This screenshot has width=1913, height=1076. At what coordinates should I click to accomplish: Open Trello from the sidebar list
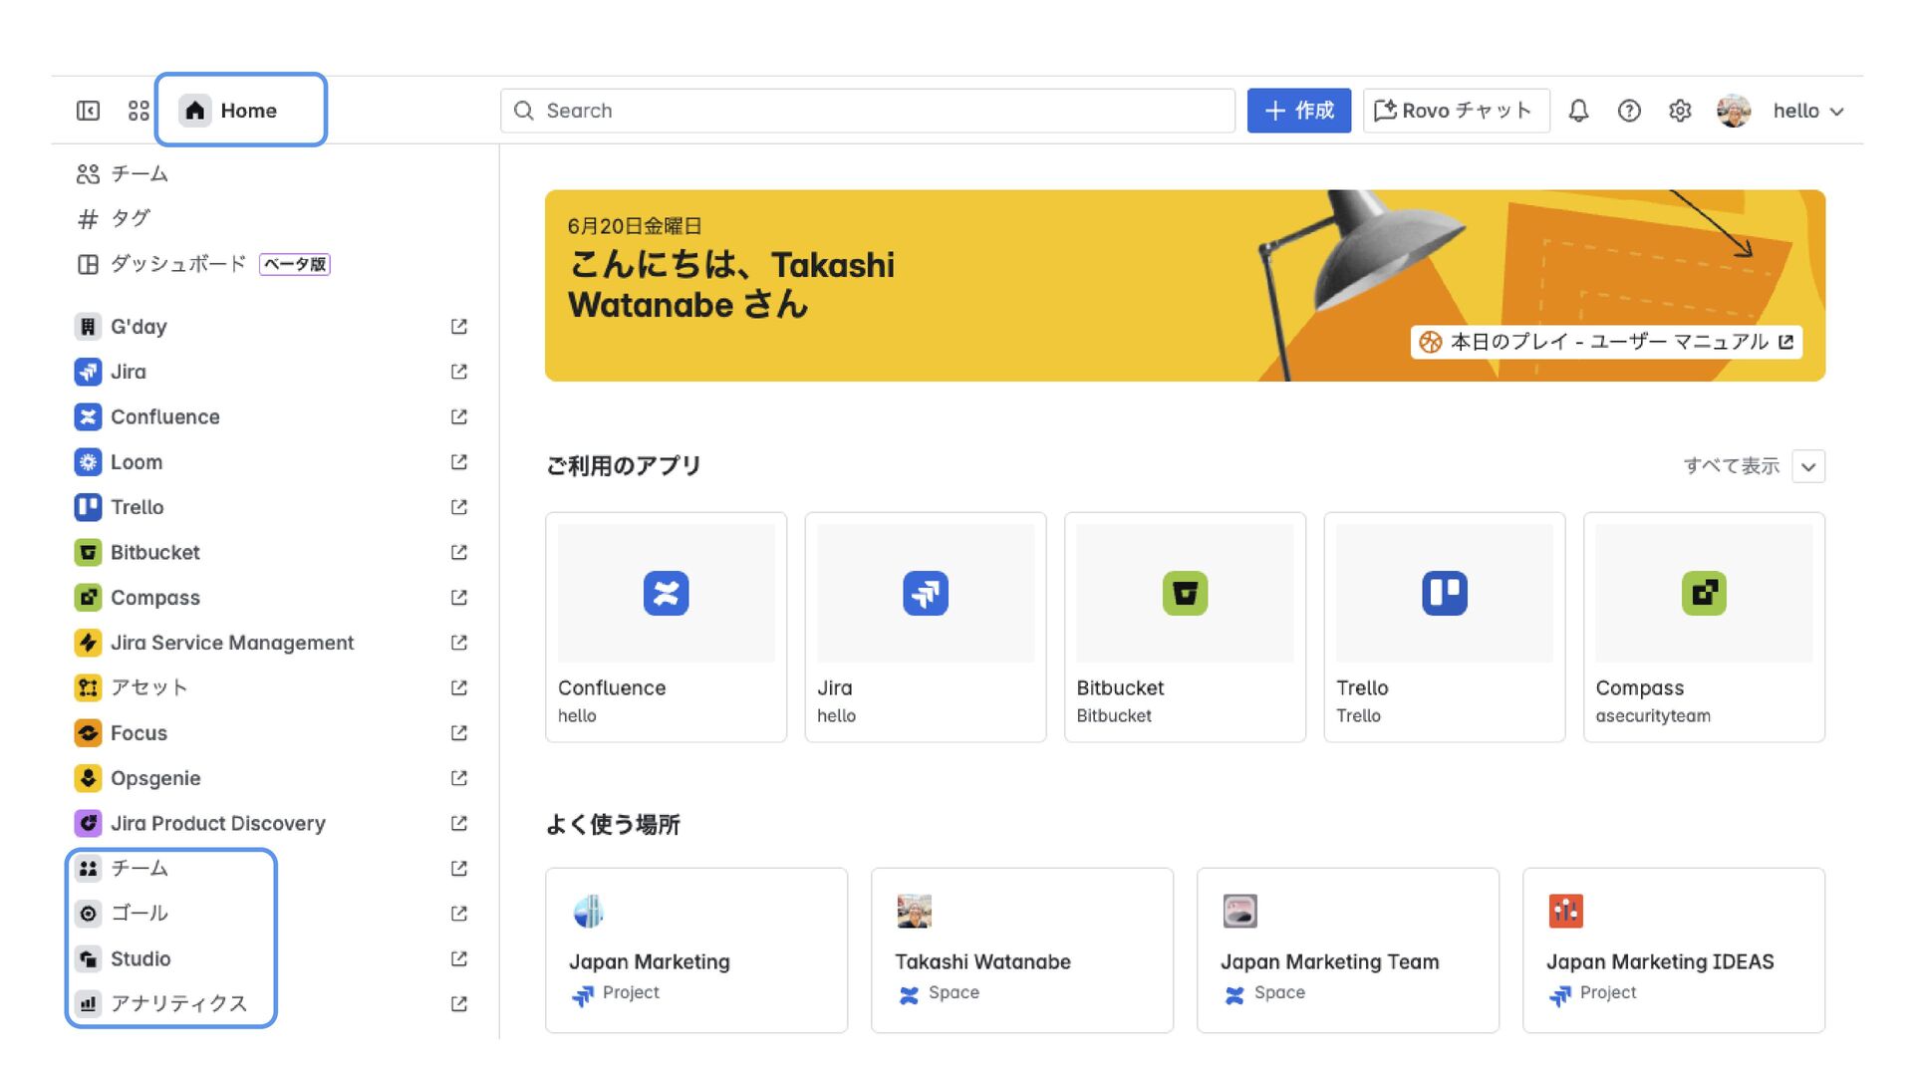[x=271, y=507]
